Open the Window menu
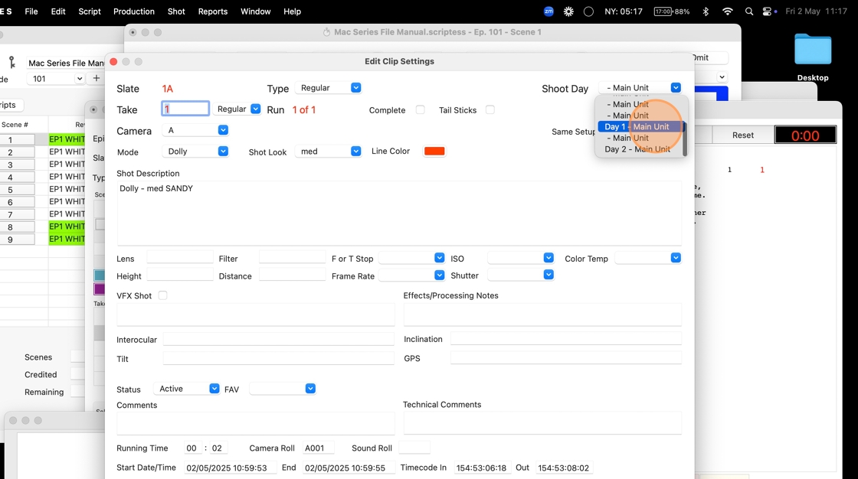 [256, 11]
